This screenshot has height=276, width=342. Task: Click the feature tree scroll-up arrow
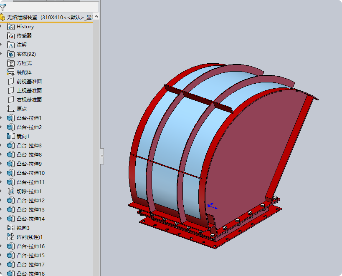[x=96, y=17]
